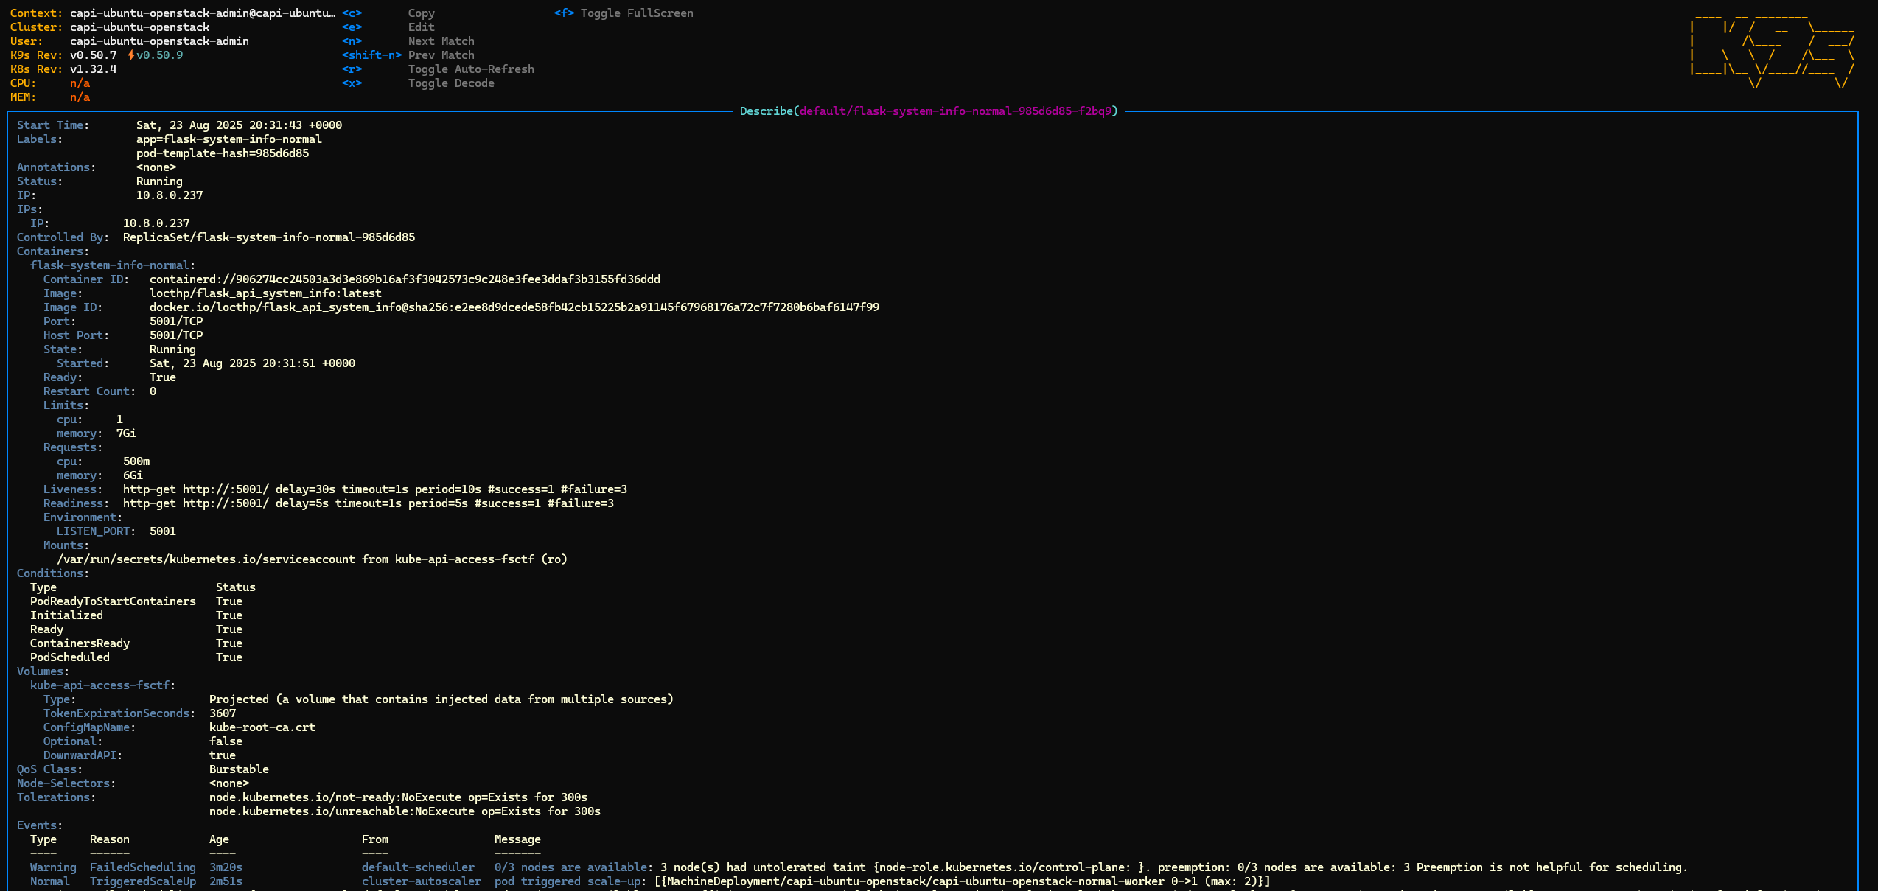The image size is (1878, 891).
Task: Expand the Events section
Action: pos(38,825)
